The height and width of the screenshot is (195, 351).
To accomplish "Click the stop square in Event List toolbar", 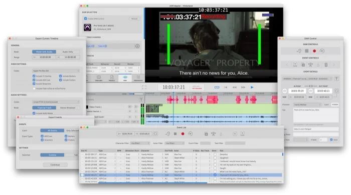I will pyautogui.click(x=175, y=133).
